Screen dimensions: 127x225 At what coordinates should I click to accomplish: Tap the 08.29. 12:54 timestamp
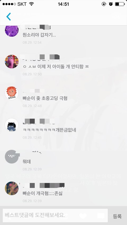pyautogui.click(x=32, y=43)
